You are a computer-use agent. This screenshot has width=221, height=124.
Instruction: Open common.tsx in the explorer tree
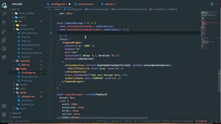pyautogui.click(x=28, y=96)
